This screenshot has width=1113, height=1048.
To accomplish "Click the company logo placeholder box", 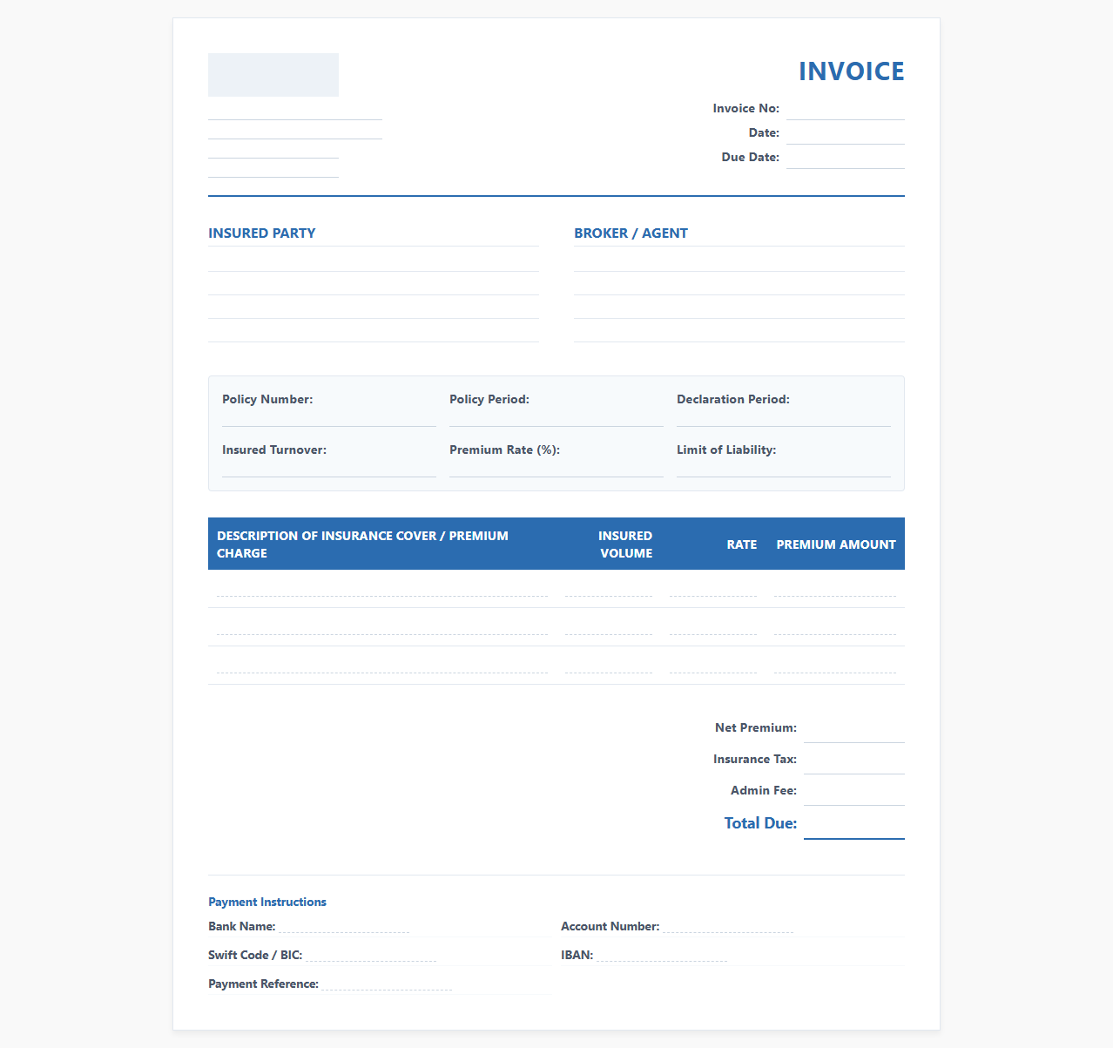I will [273, 75].
